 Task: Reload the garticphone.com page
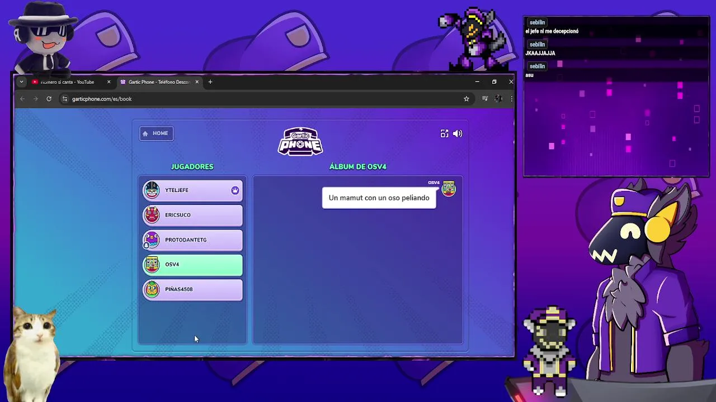point(49,99)
